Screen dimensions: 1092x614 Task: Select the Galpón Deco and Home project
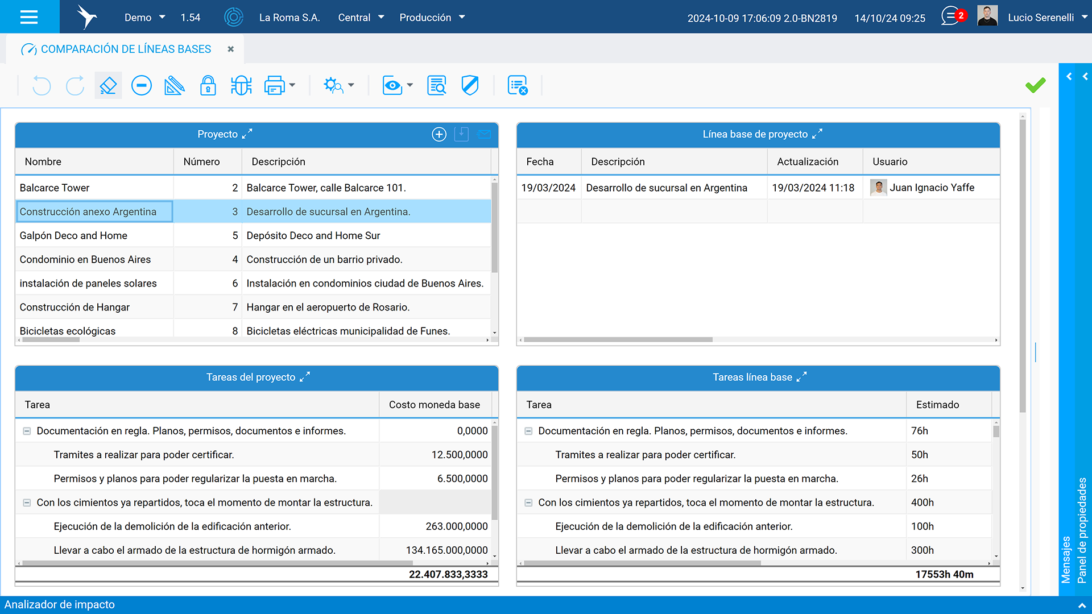[x=253, y=235]
